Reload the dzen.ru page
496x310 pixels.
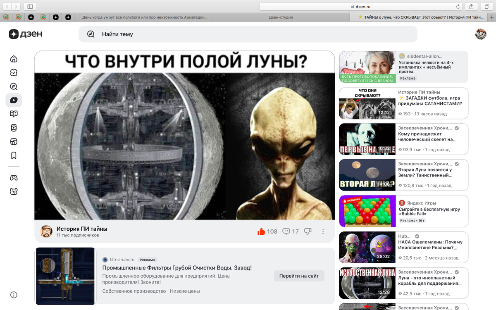[x=458, y=6]
